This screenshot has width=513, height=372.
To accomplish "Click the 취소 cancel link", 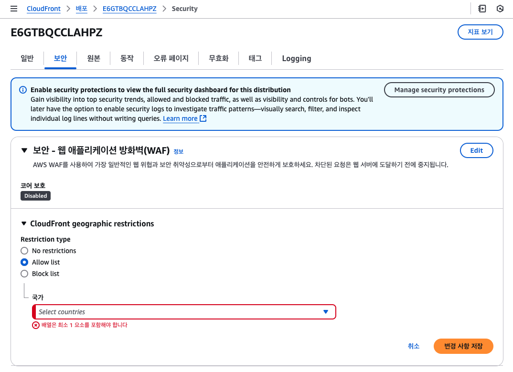I will tap(414, 346).
